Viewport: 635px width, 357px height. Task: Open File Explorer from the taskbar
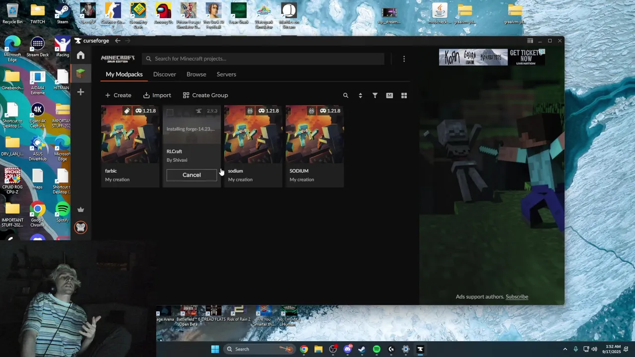tap(318, 349)
